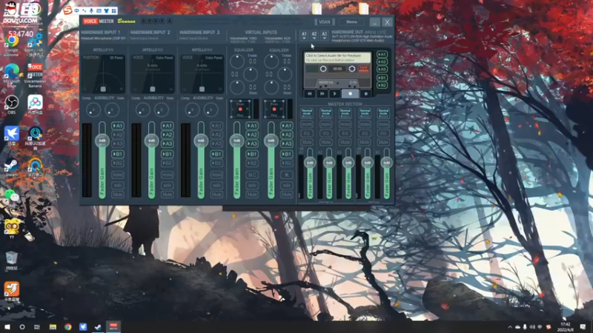Toggle A1 routing on Hardware Input 1
593x333 pixels.
(118, 126)
